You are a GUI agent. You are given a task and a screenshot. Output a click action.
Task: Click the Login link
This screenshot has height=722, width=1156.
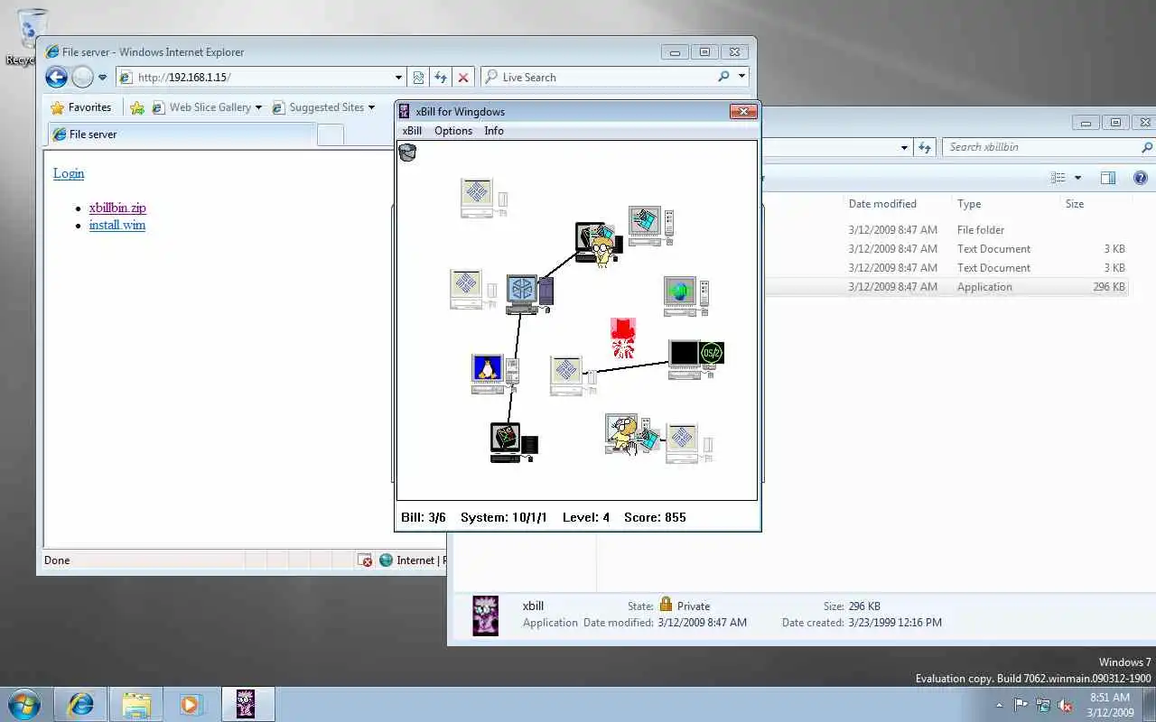(x=69, y=173)
